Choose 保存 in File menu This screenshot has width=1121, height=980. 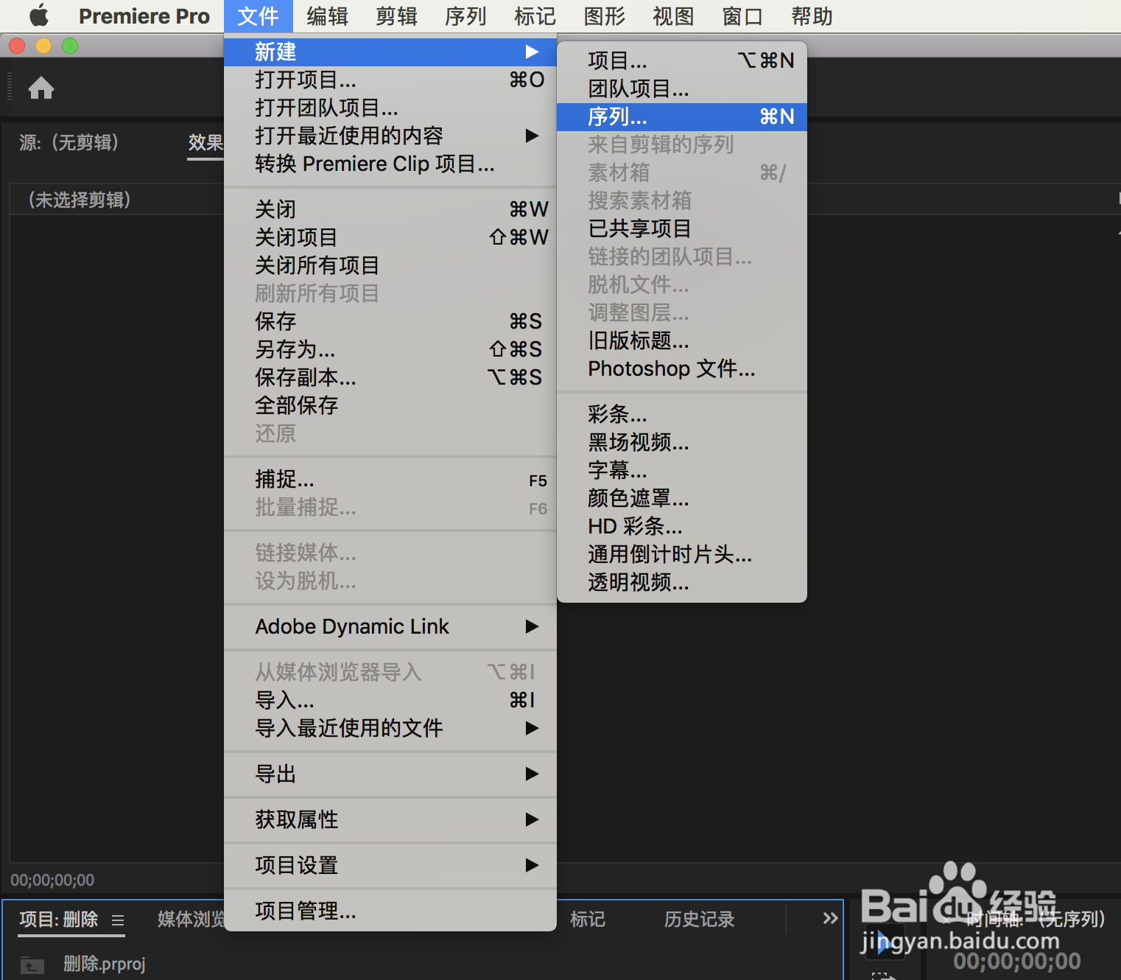point(390,321)
